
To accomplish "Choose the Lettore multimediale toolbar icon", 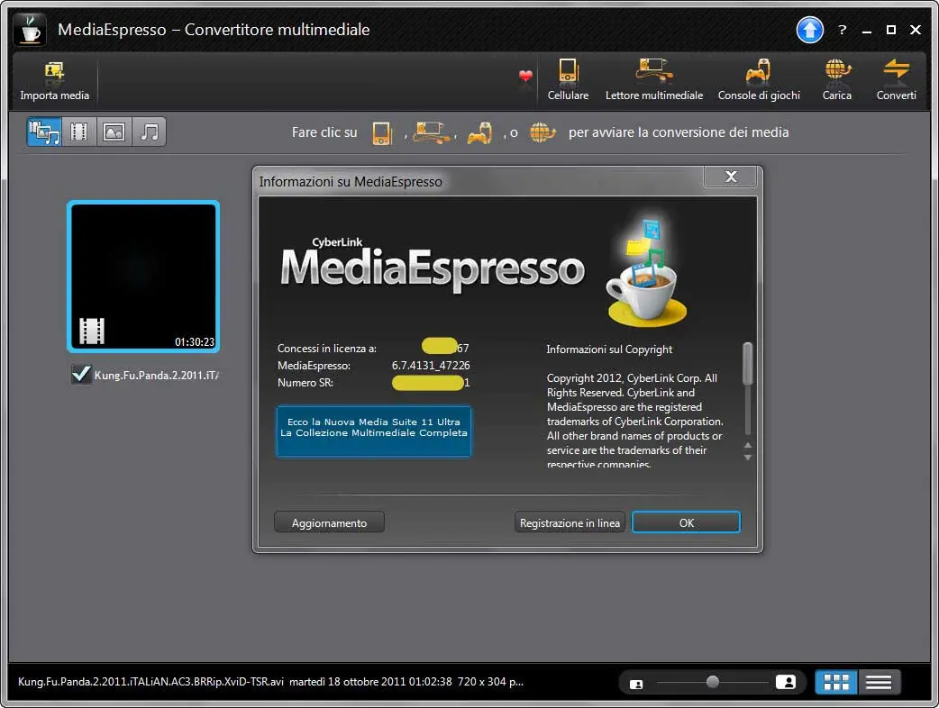I will click(x=654, y=80).
